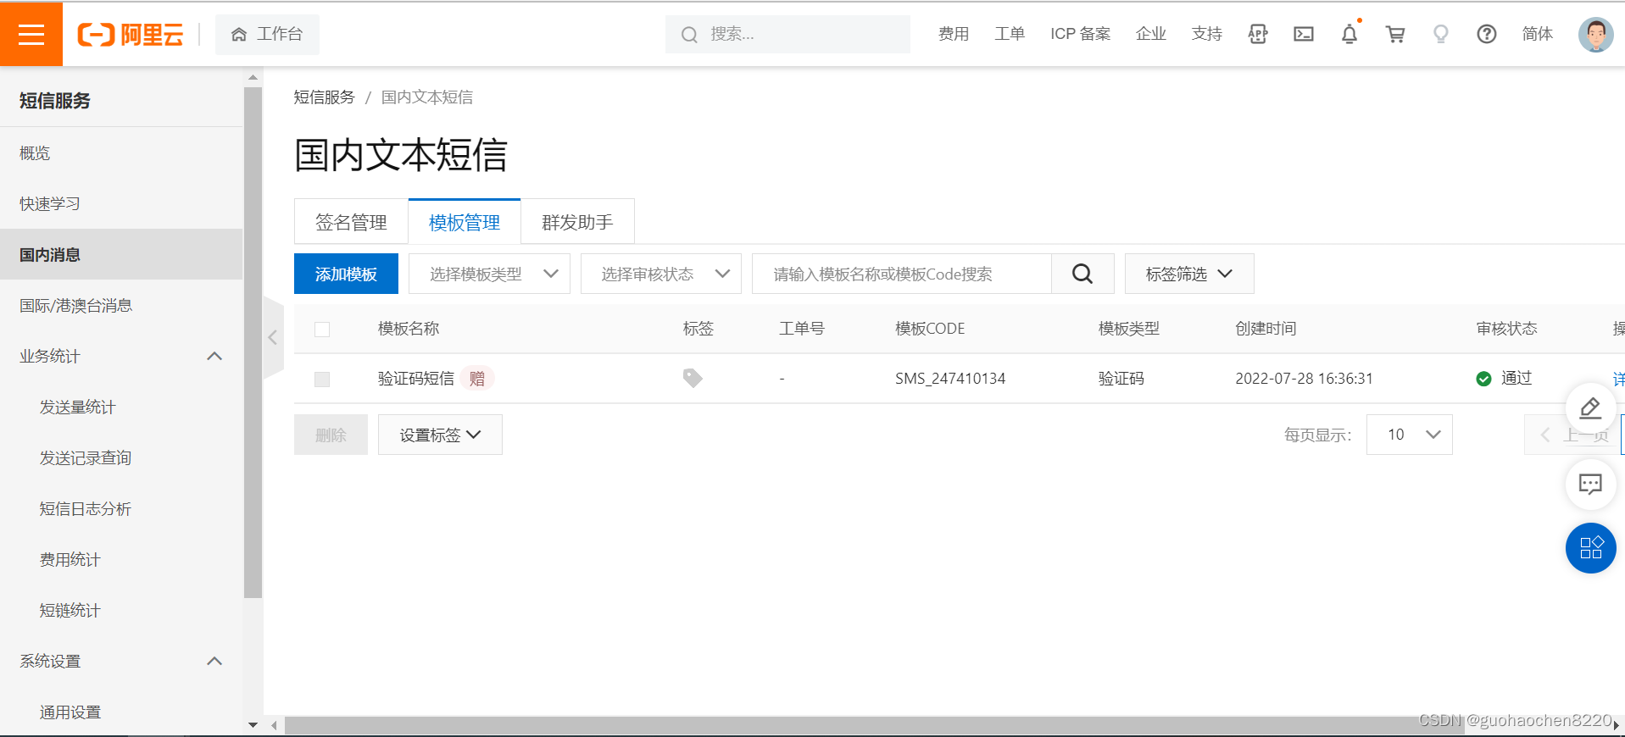Open 快速学习 in sidebar
Viewport: 1625px width, 737px height.
click(121, 204)
